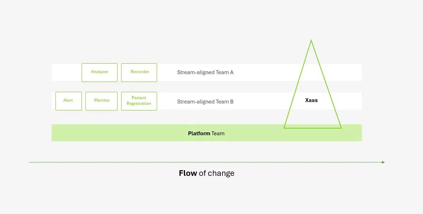Viewport: 423px width, 214px height.
Task: Click the Analyzer box
Action: coord(100,72)
